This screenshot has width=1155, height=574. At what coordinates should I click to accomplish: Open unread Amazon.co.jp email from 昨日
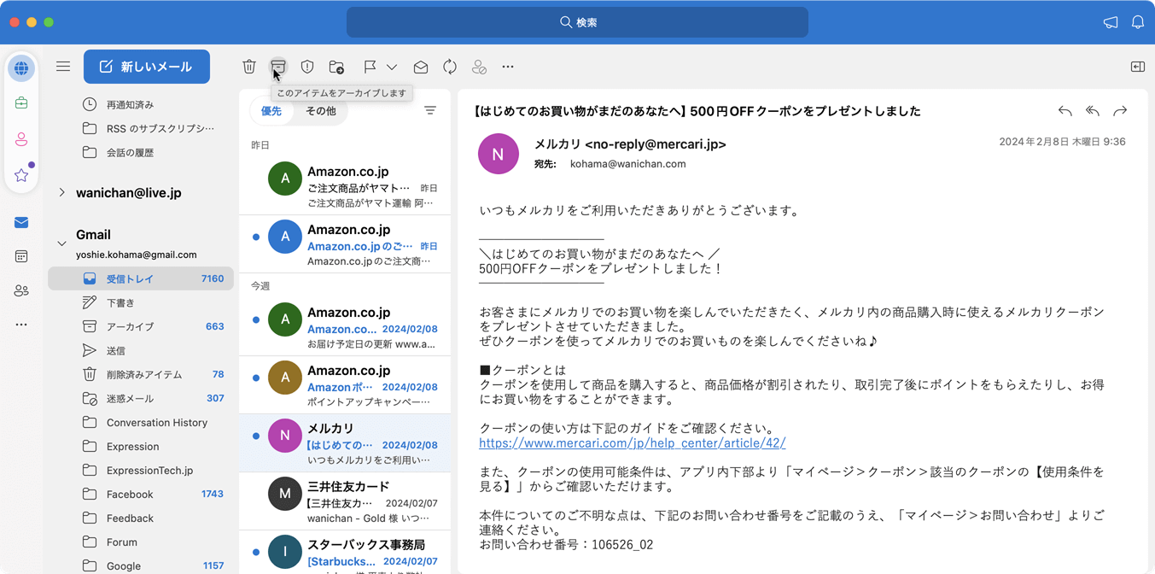[345, 243]
